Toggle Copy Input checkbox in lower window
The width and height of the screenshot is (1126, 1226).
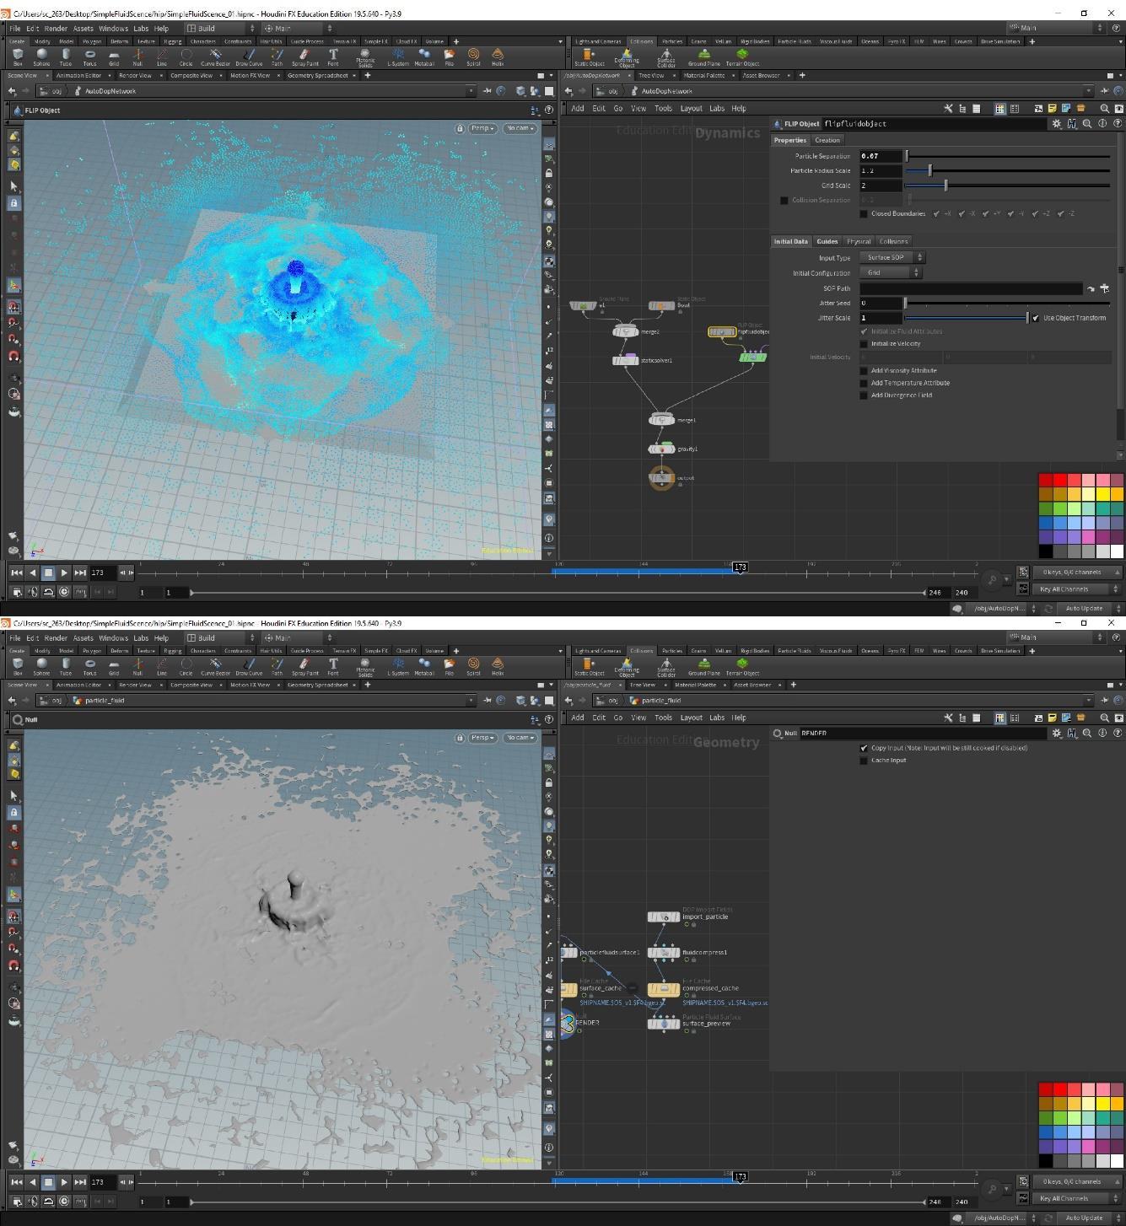[x=864, y=748]
